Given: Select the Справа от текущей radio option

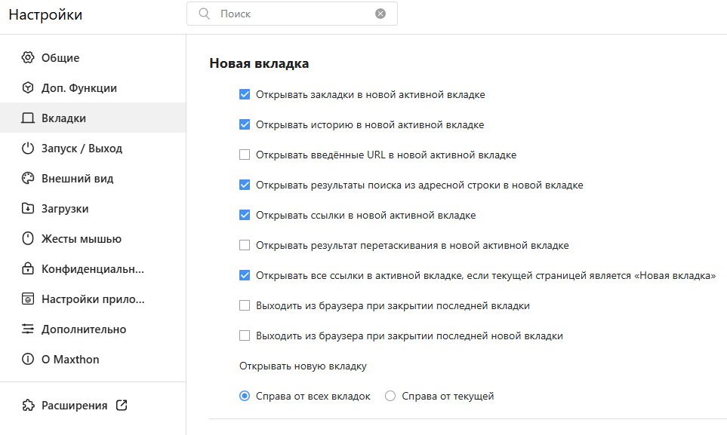Looking at the screenshot, I should click(390, 397).
